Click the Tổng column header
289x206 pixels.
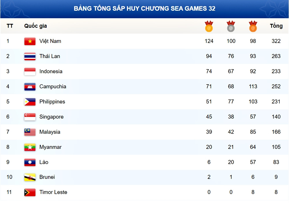(276, 26)
